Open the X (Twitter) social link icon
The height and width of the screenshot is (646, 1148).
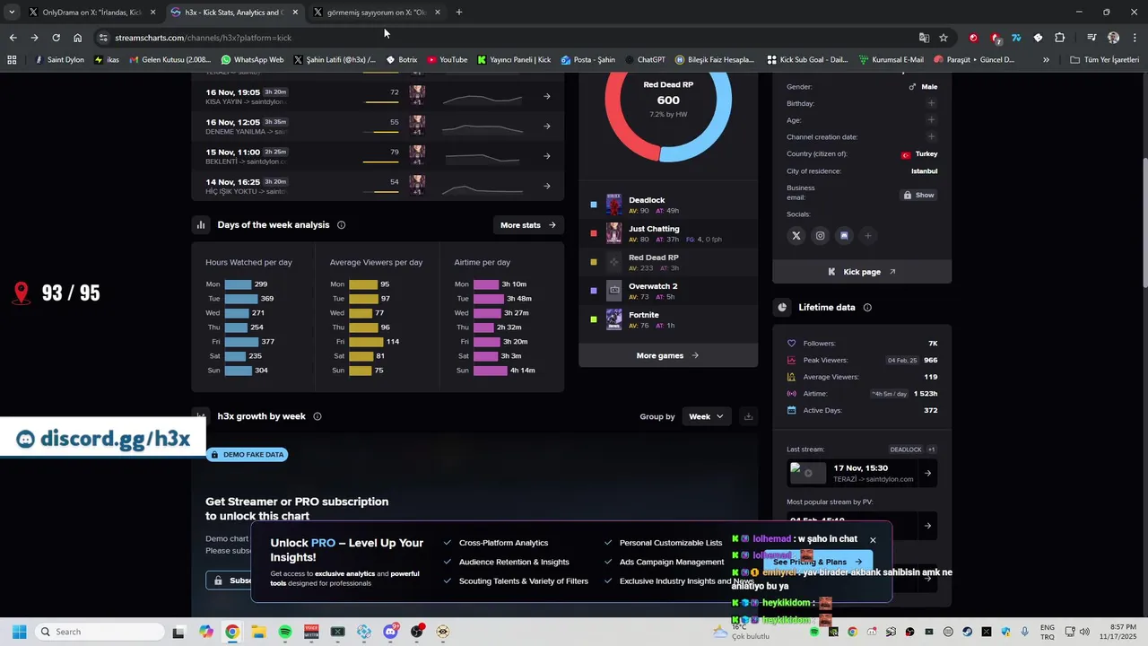coord(796,236)
